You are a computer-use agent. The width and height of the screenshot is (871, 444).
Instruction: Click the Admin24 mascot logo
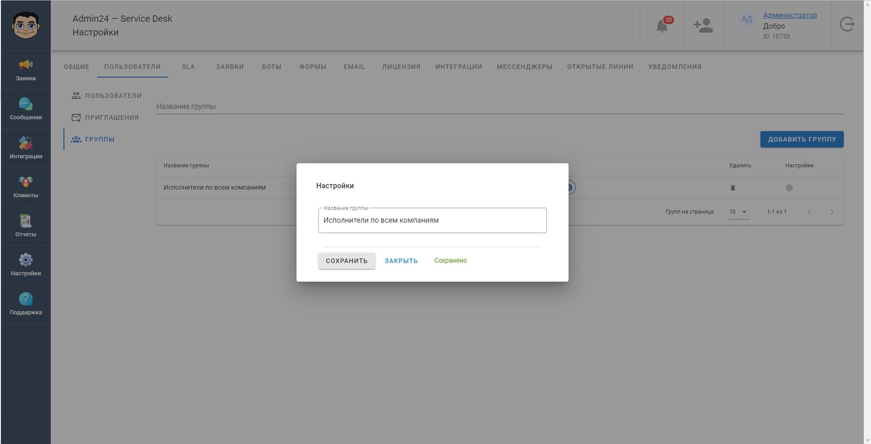point(25,25)
